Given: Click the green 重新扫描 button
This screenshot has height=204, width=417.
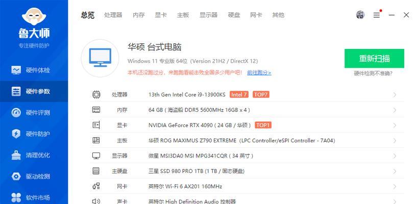Looking at the screenshot, I should pyautogui.click(x=374, y=59).
